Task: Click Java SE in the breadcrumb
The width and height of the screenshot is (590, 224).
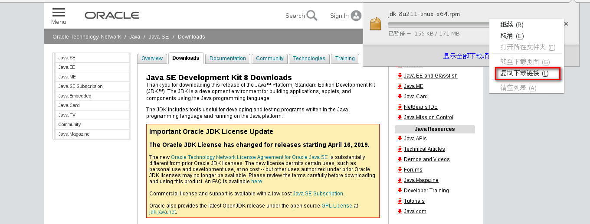Action: click(159, 37)
